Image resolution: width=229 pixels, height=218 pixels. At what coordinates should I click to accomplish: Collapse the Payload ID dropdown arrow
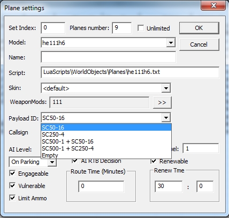click(x=166, y=118)
